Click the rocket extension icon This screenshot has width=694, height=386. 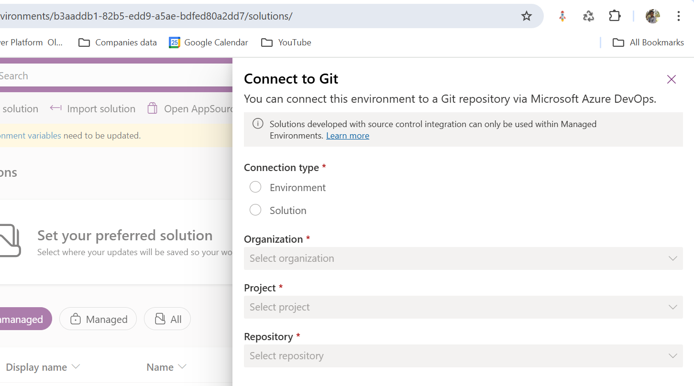click(562, 16)
